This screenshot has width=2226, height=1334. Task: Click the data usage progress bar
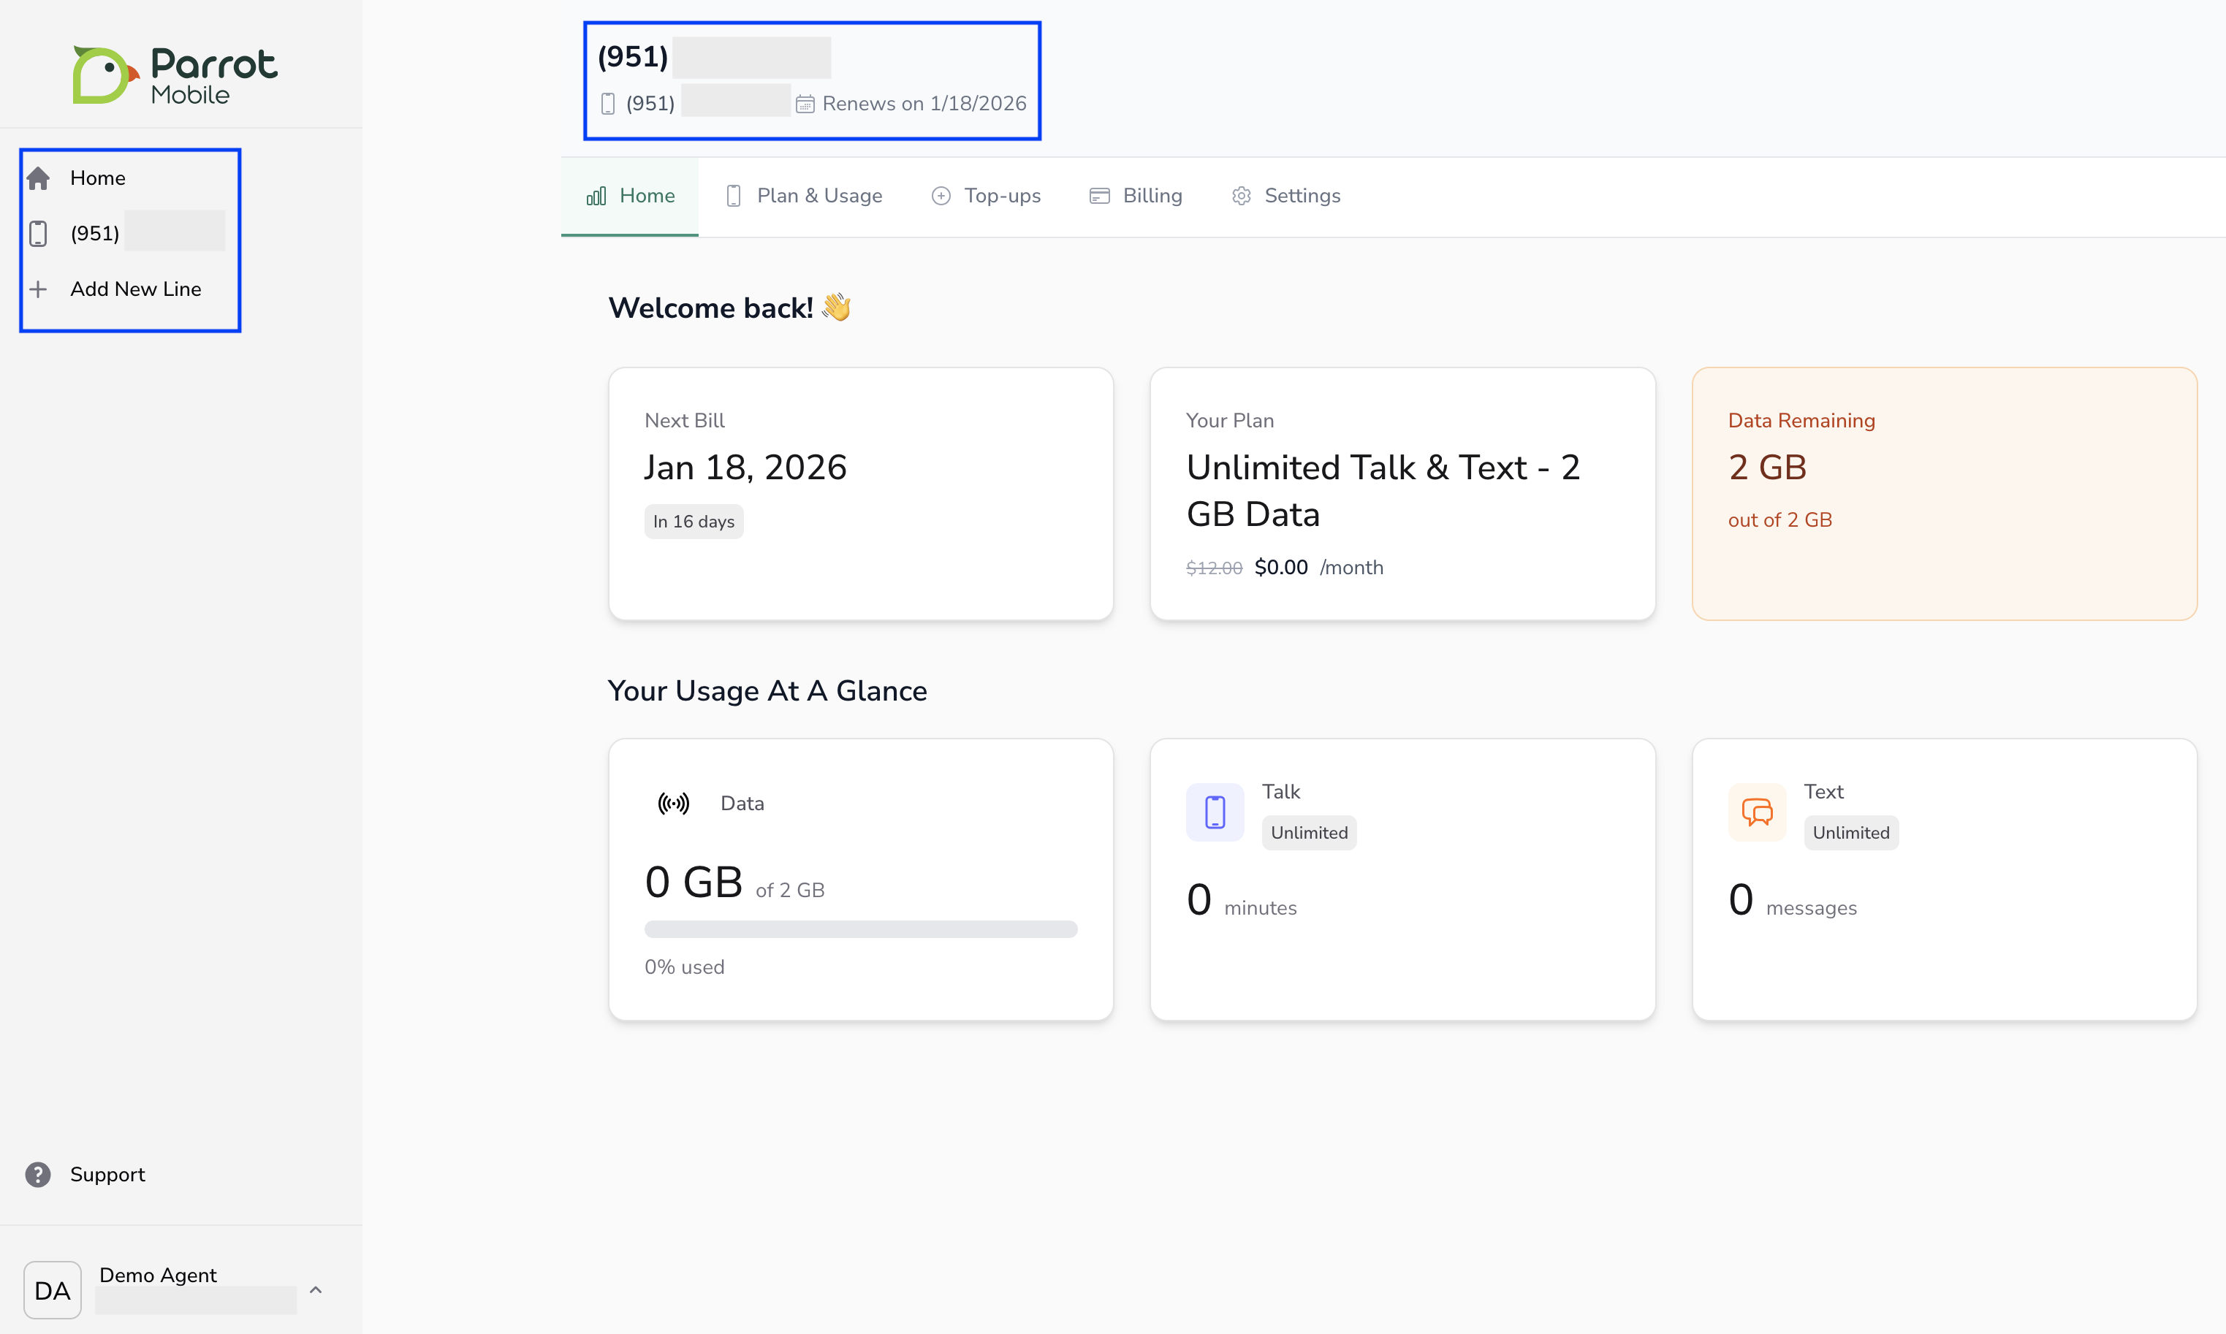pyautogui.click(x=860, y=929)
